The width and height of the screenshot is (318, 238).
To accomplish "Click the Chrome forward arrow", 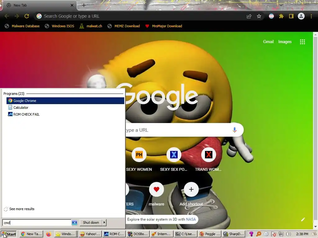I will (17, 16).
